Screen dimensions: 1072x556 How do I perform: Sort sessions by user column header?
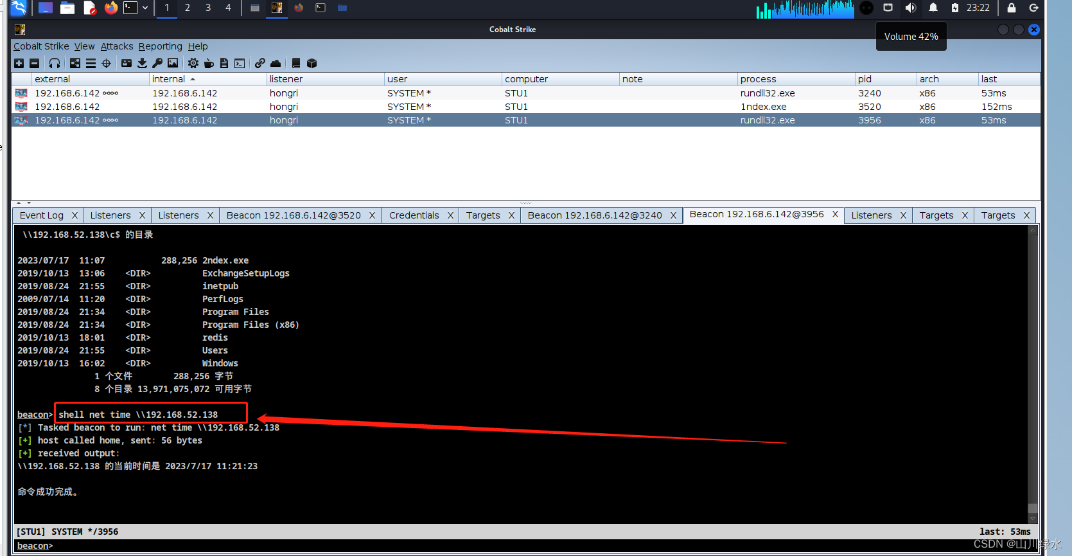[443, 79]
